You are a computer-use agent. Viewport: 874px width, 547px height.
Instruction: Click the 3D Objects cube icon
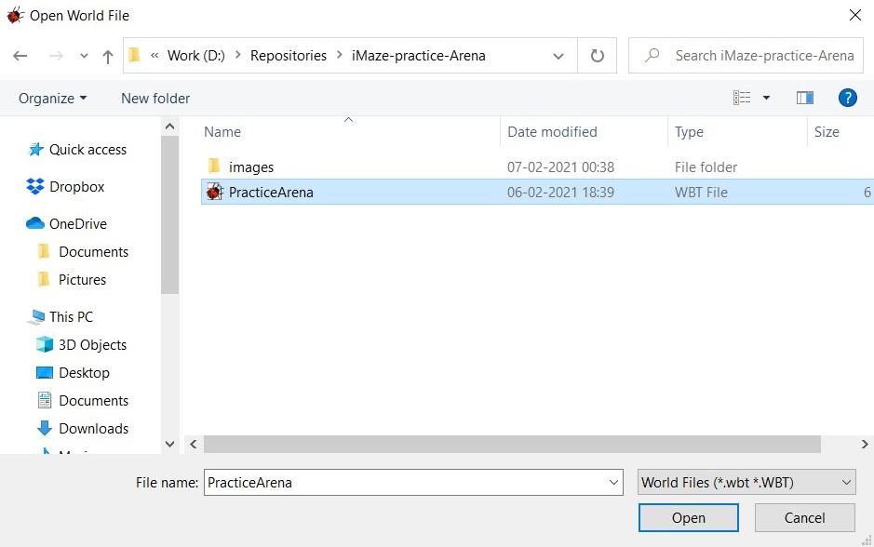coord(45,345)
